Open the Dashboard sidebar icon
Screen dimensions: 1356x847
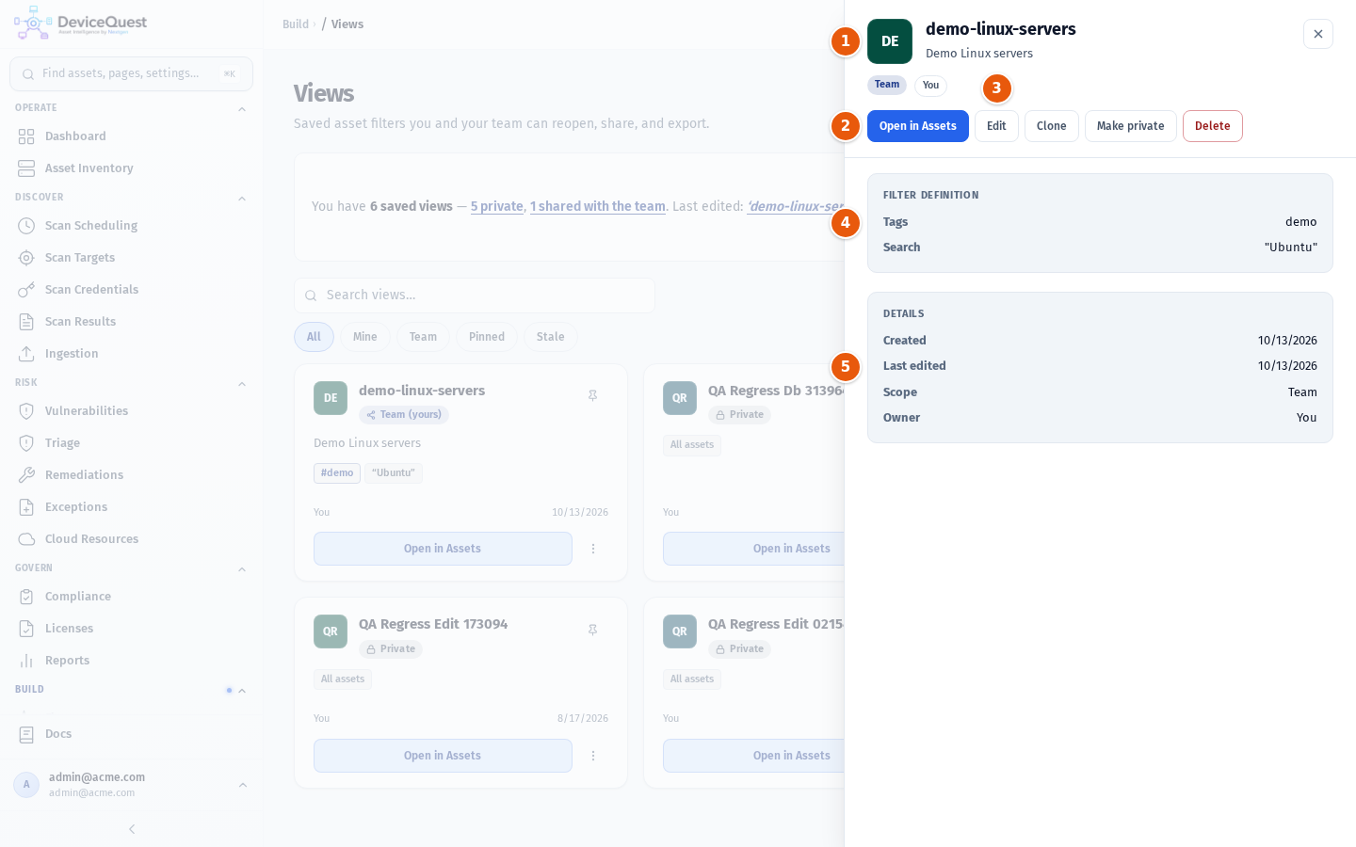[x=26, y=136]
